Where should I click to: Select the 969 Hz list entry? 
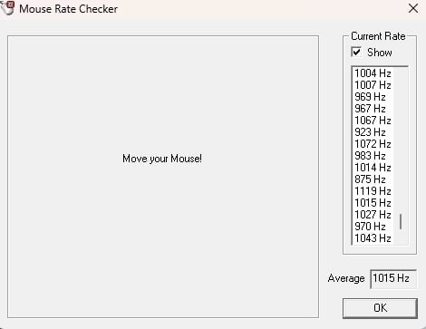tap(370, 97)
